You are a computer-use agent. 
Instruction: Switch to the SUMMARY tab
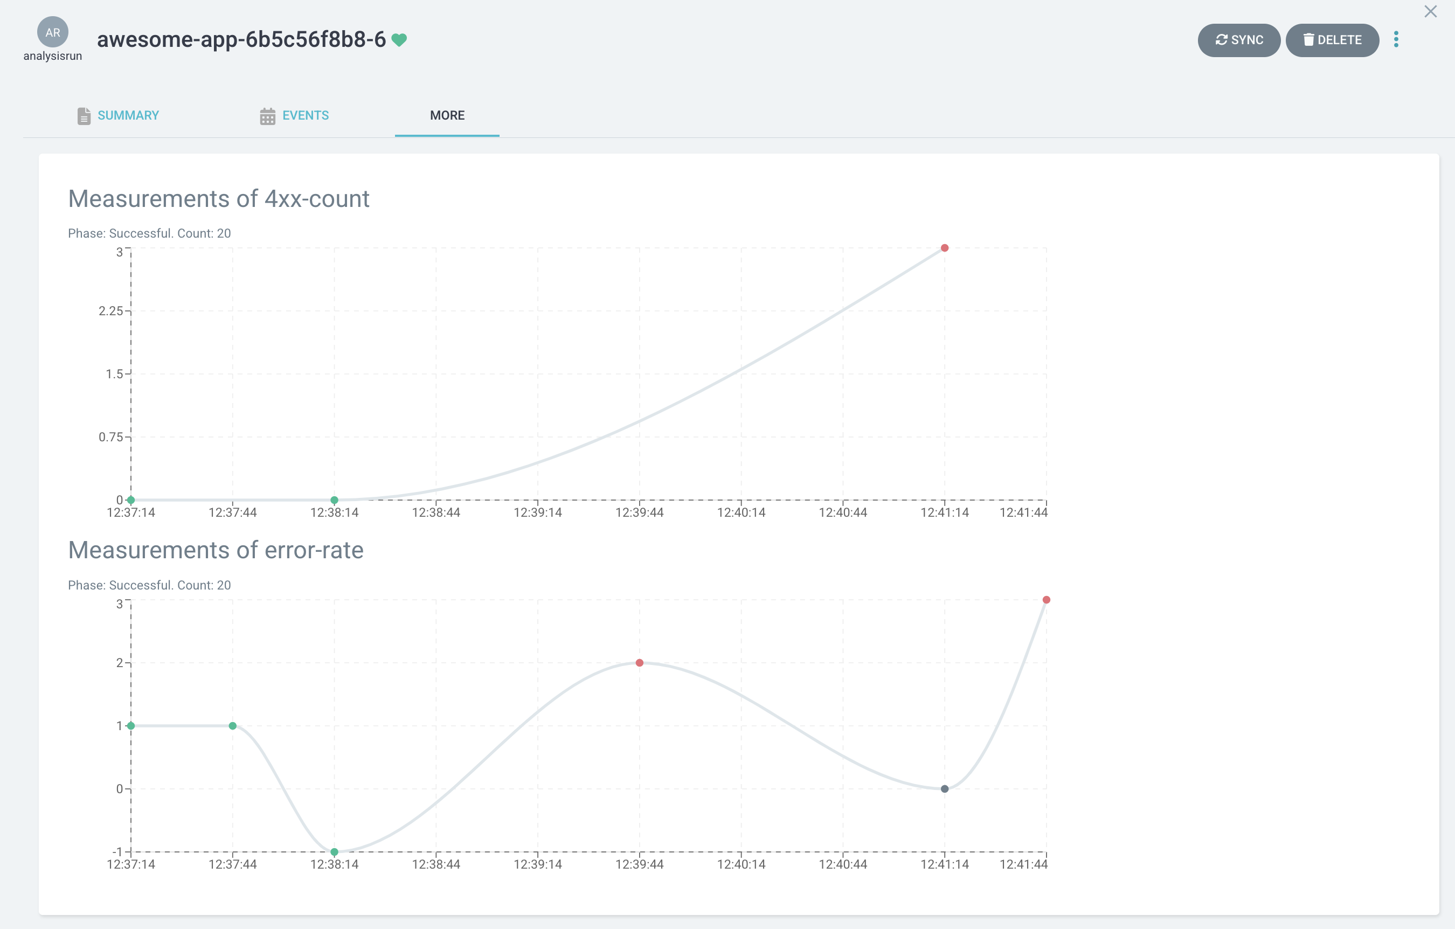click(x=128, y=115)
